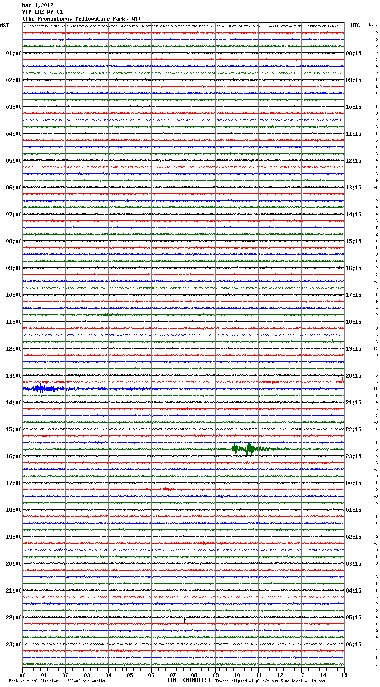380x687 pixels.
Task: Click the 22:00 MST time label
Action: pyautogui.click(x=13, y=618)
